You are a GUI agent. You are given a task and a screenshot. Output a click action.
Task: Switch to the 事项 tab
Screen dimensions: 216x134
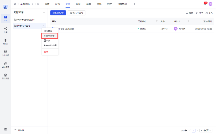[x=78, y=4]
